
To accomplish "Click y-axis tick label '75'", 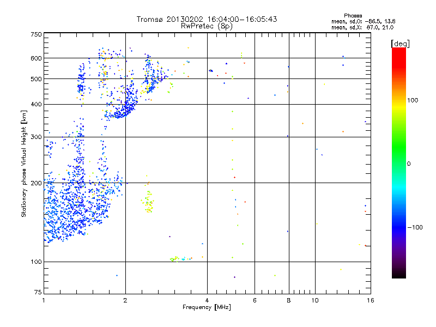I will 38,292.
